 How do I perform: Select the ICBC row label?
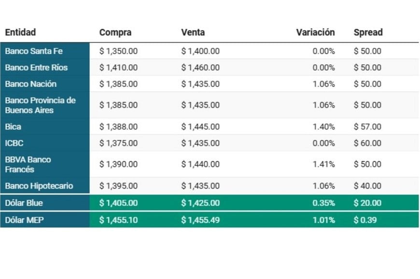pos(14,143)
